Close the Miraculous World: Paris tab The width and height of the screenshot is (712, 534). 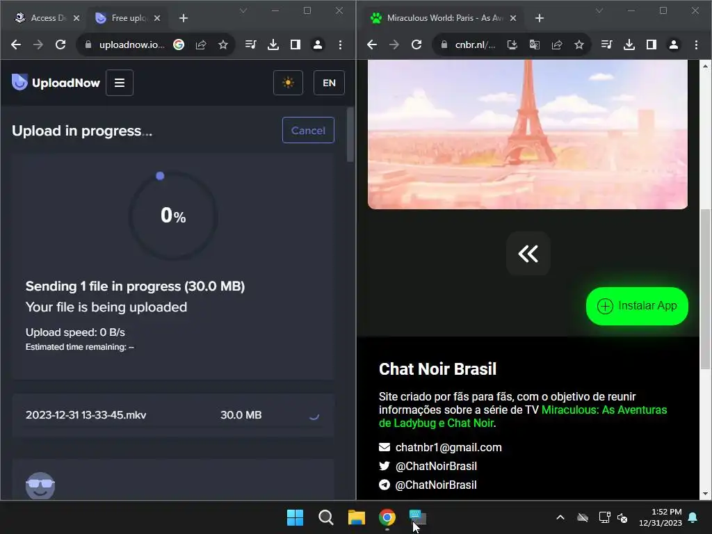tap(513, 18)
